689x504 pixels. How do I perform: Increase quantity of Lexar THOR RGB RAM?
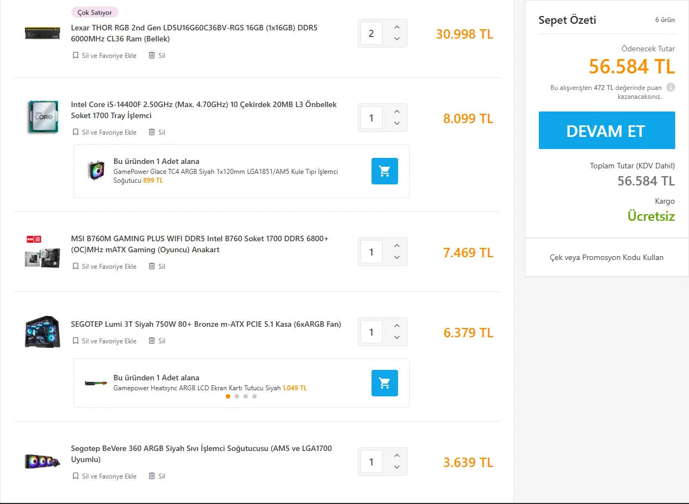tap(396, 27)
